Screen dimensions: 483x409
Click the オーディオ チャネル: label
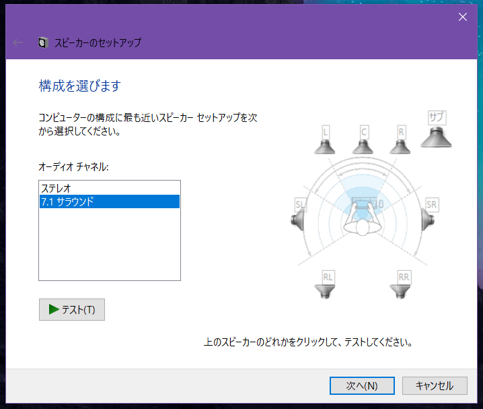[73, 167]
